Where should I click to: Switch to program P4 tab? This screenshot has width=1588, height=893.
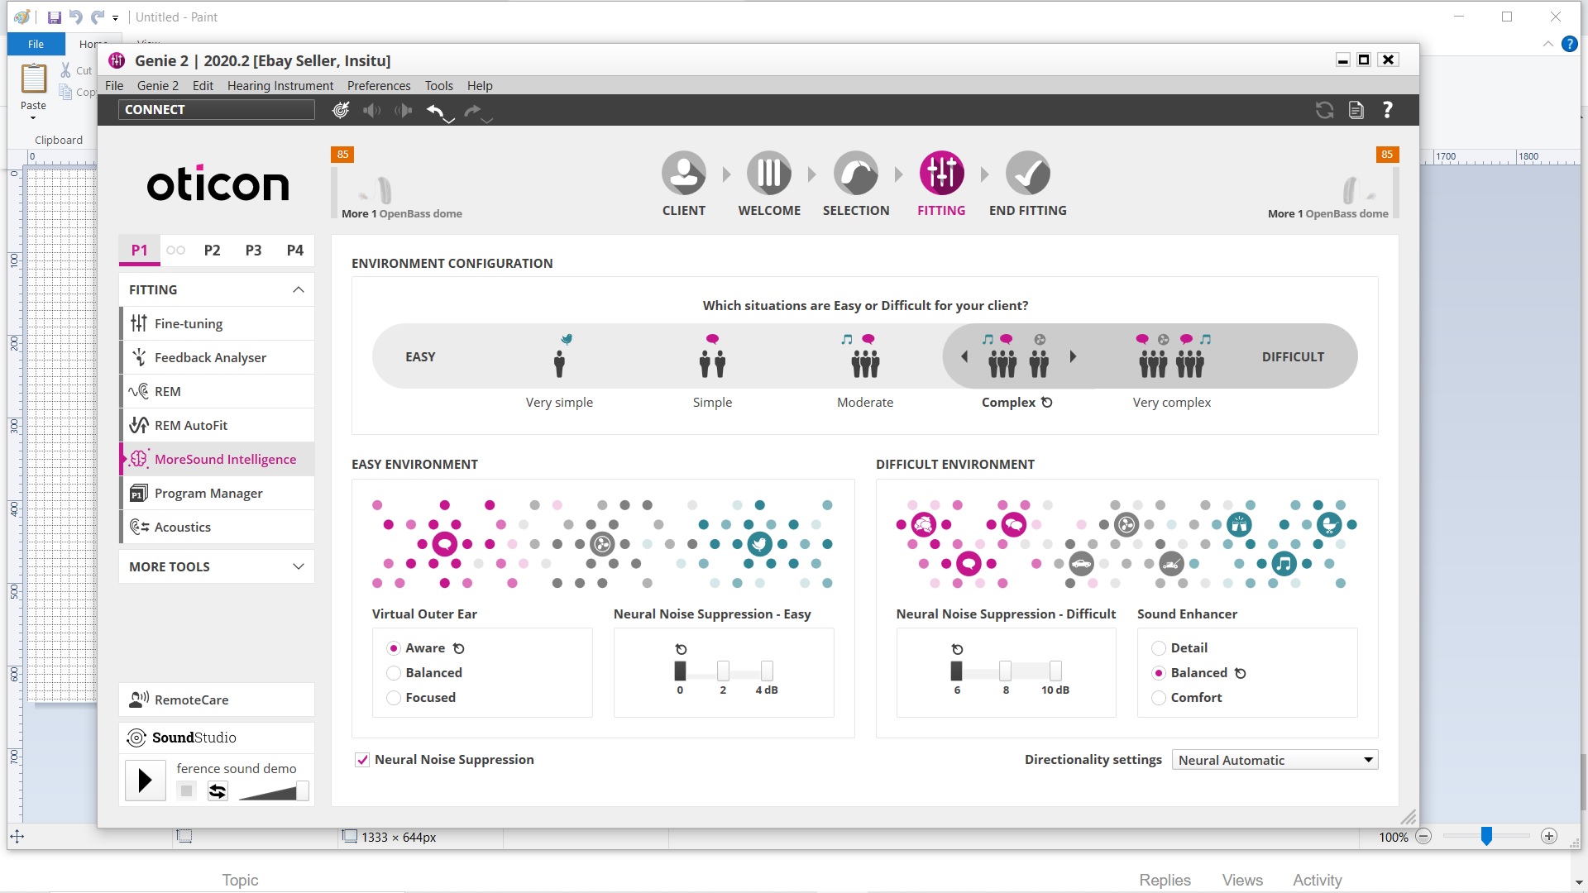coord(295,250)
